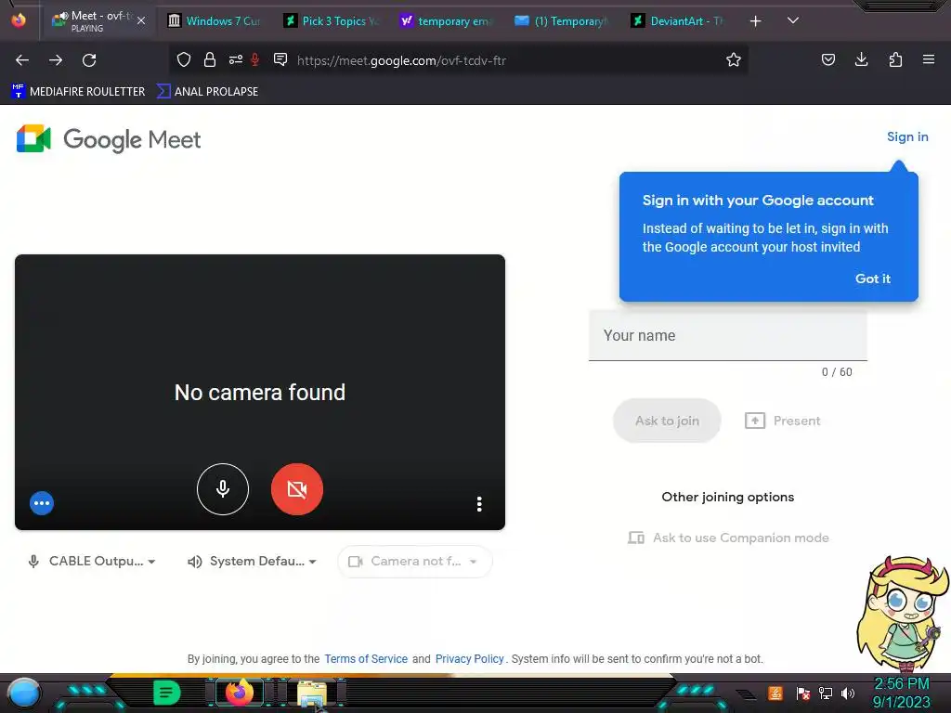The height and width of the screenshot is (713, 951).
Task: Click the Sign in link
Action: [907, 137]
